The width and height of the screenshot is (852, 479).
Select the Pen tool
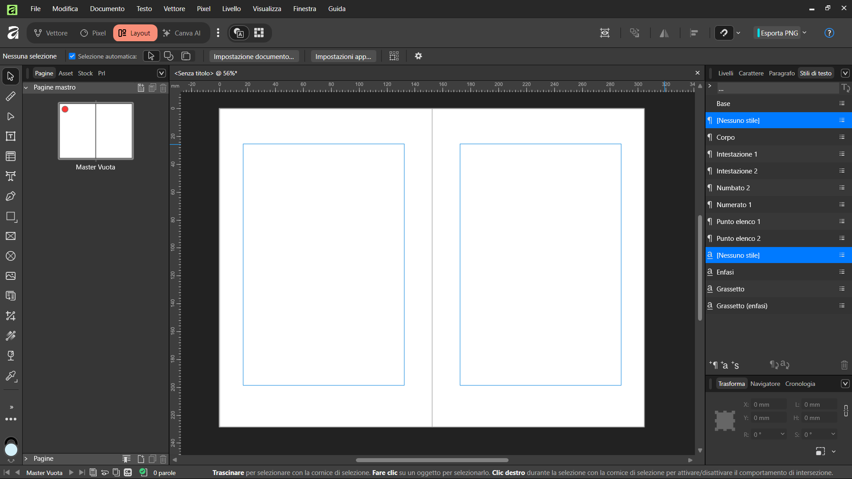click(x=11, y=196)
